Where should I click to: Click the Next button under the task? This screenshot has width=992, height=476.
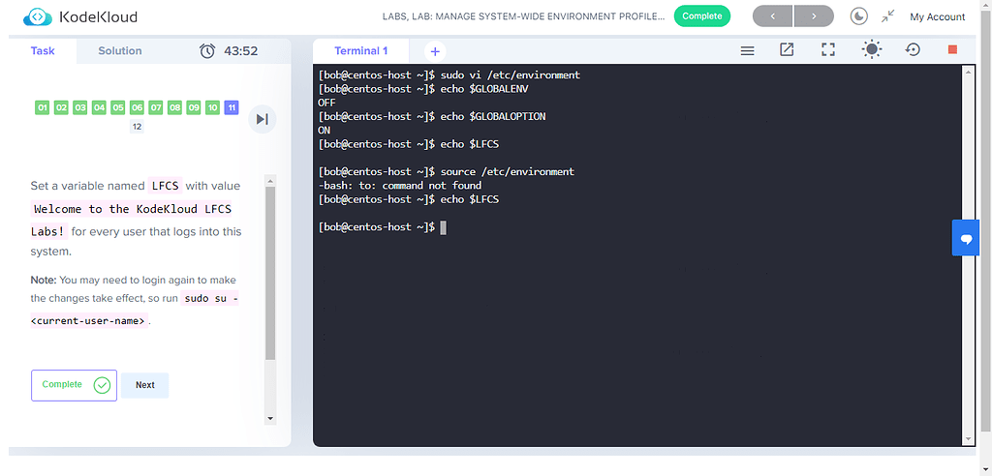pyautogui.click(x=145, y=385)
